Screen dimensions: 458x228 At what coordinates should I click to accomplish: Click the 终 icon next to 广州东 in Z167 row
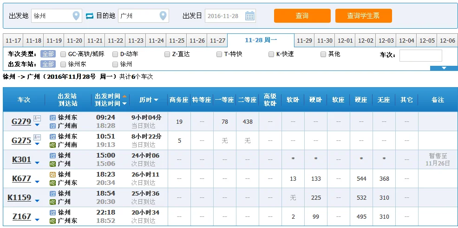tap(52, 221)
